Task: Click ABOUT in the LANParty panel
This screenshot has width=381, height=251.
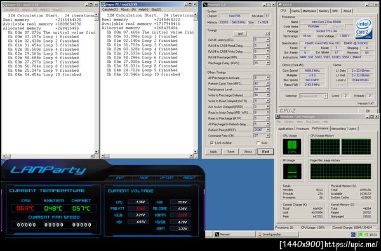Action: tap(189, 178)
